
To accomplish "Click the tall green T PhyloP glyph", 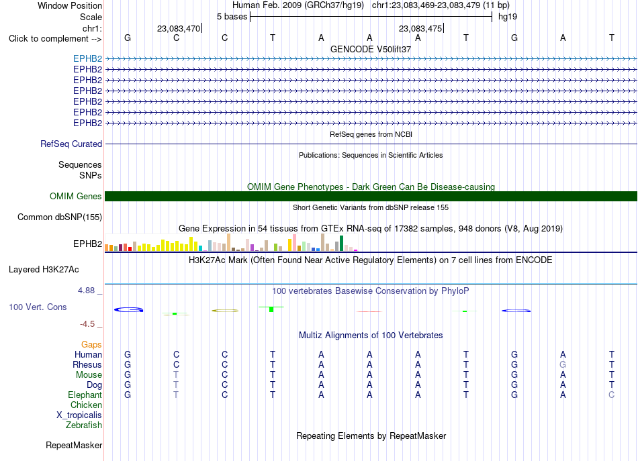I will click(x=271, y=309).
